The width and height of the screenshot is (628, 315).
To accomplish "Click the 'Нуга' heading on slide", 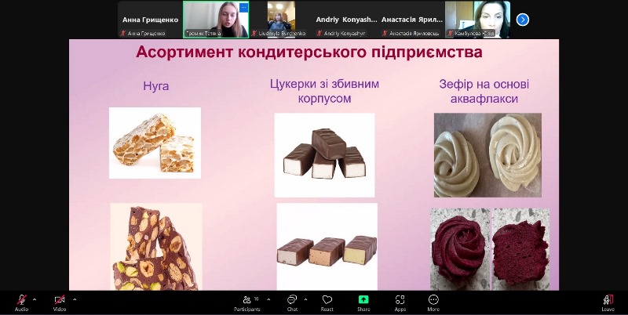I will tap(155, 86).
